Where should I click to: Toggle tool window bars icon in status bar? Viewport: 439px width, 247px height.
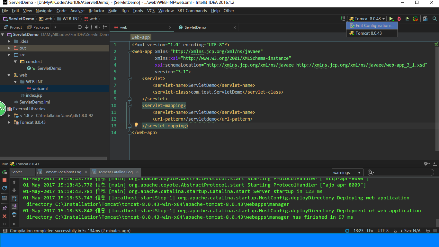pos(4,231)
